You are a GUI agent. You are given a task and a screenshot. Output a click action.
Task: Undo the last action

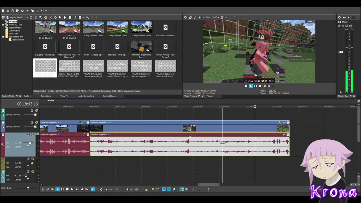42,11
